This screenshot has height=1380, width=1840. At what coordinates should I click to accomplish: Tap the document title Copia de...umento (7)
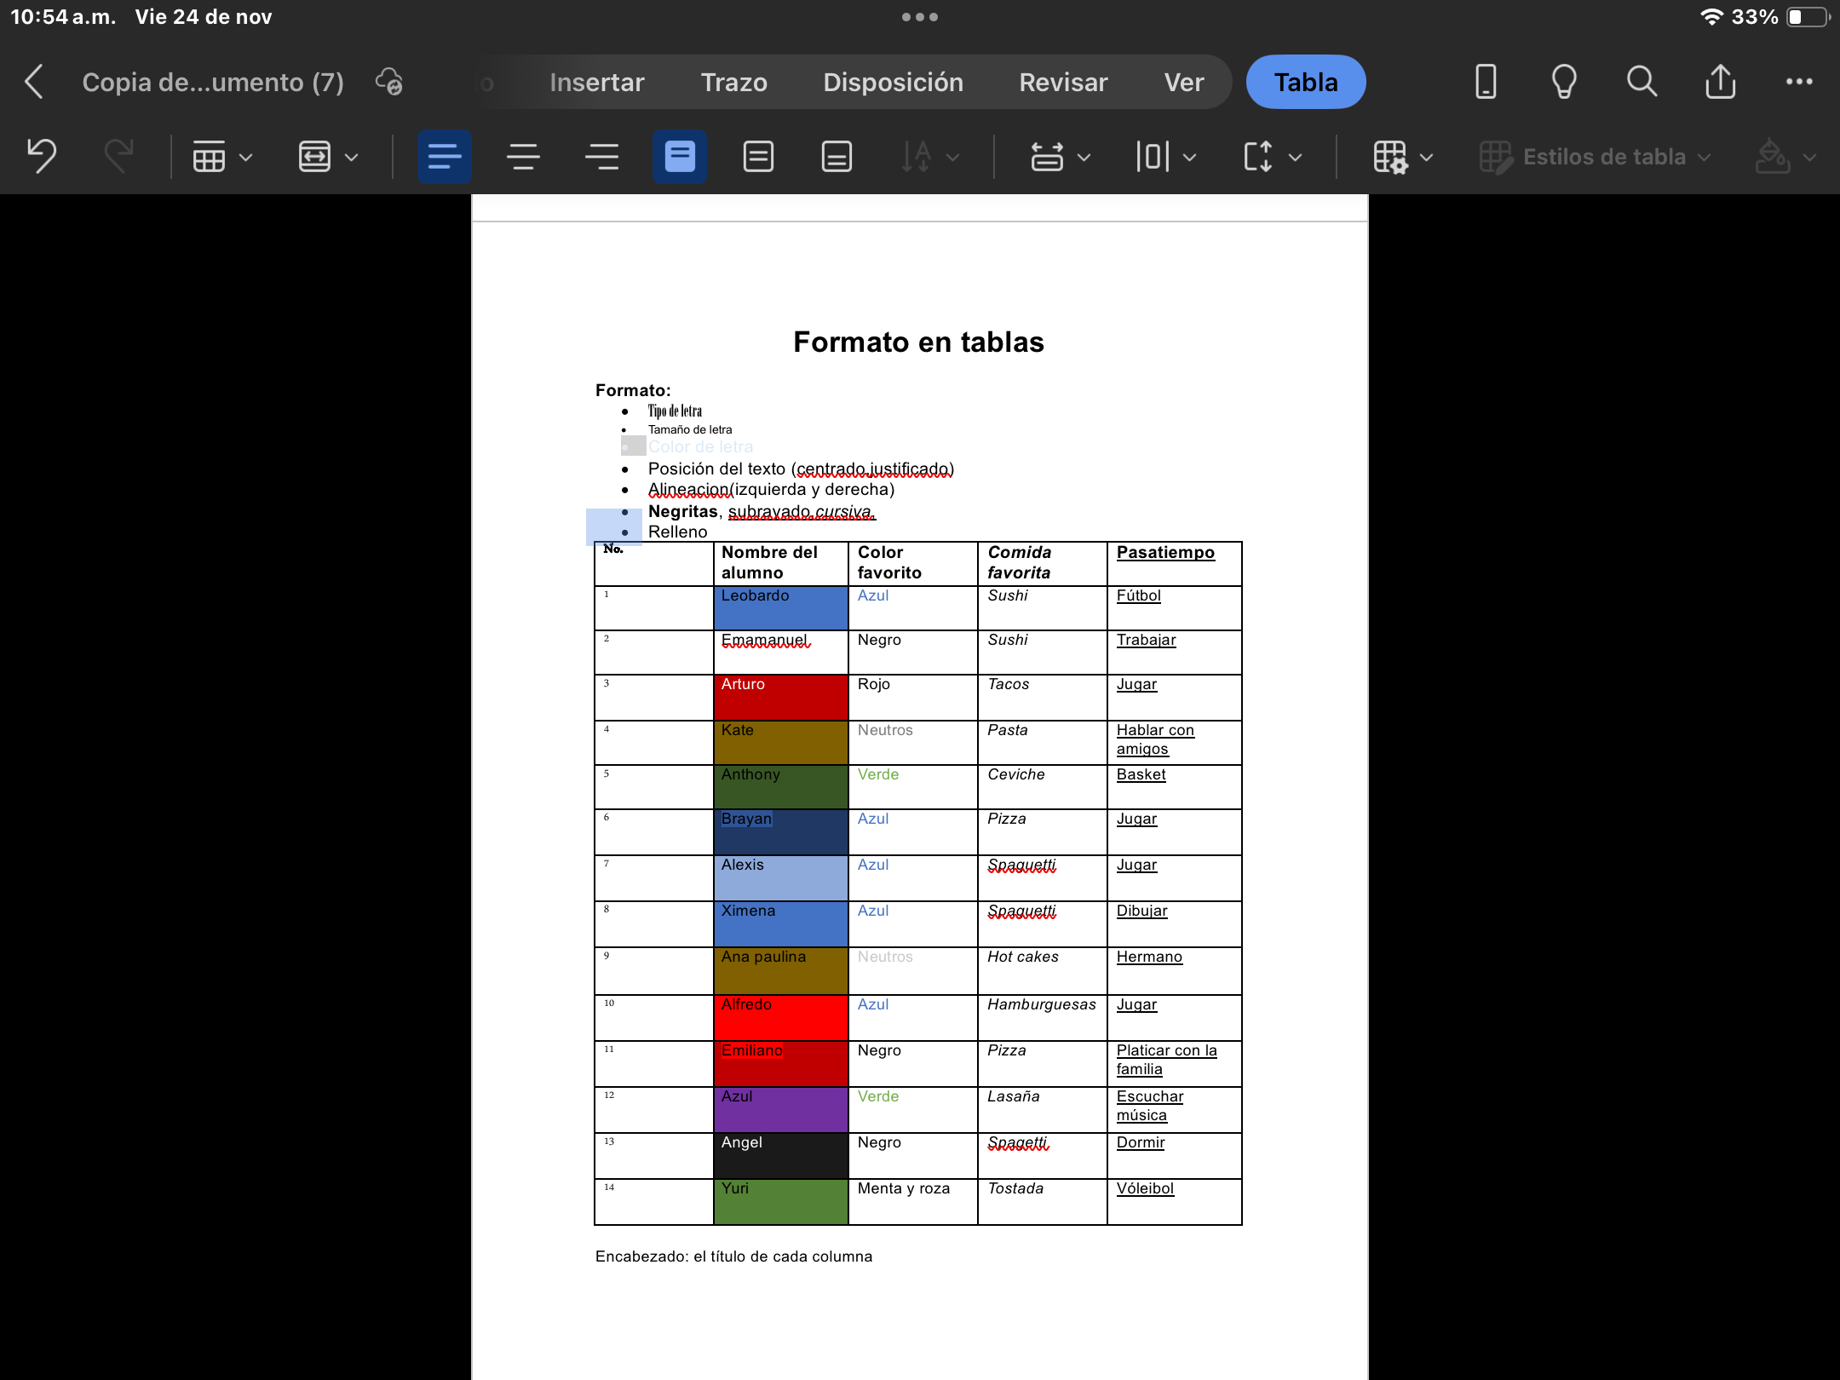pos(213,82)
